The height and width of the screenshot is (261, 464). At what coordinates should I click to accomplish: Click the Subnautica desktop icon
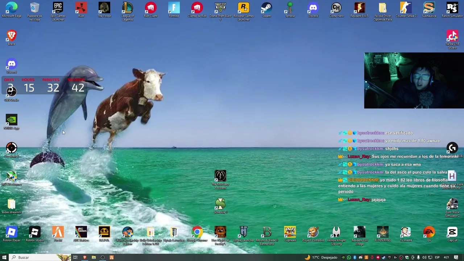tap(429, 10)
